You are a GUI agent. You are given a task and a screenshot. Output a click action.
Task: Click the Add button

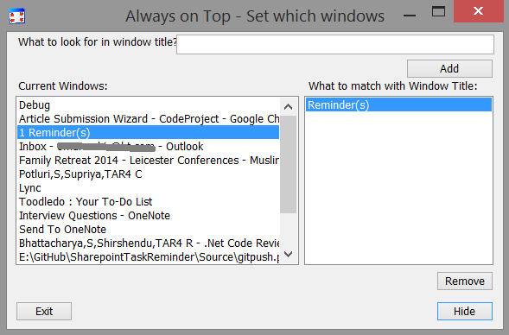click(449, 69)
